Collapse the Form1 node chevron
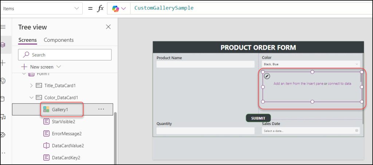 [24, 74]
